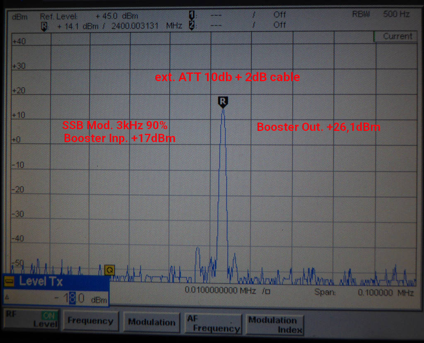Click the marker frequency 2400.003131 MHz
This screenshot has width=424, height=343.
pos(146,26)
